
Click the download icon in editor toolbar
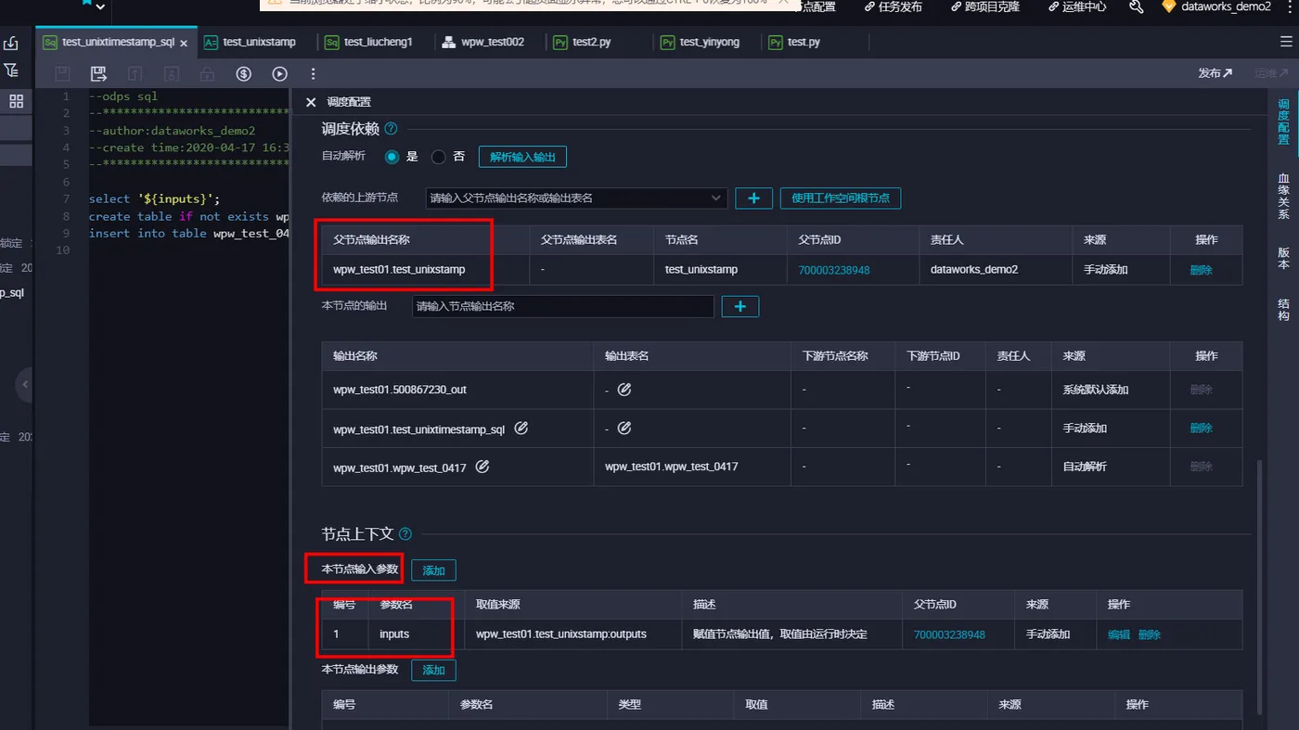[x=171, y=73]
